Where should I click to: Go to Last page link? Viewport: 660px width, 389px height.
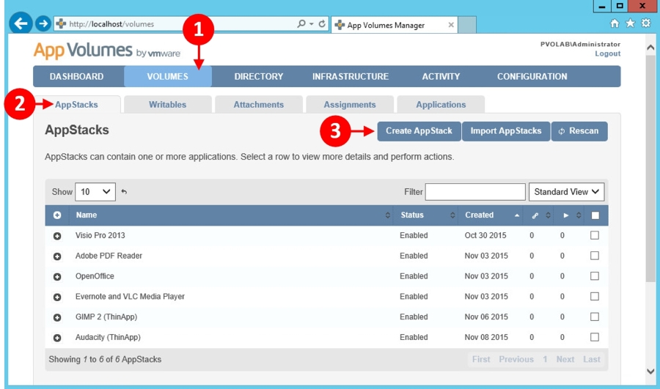click(x=591, y=360)
